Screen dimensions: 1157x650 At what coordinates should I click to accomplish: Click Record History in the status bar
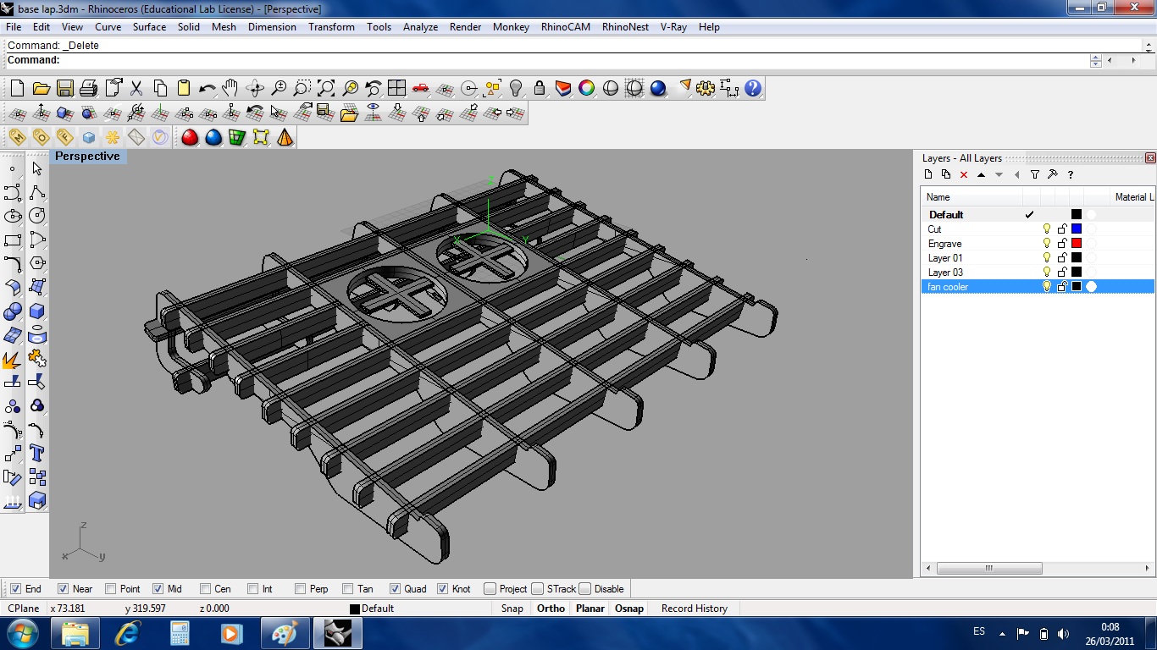pos(695,609)
